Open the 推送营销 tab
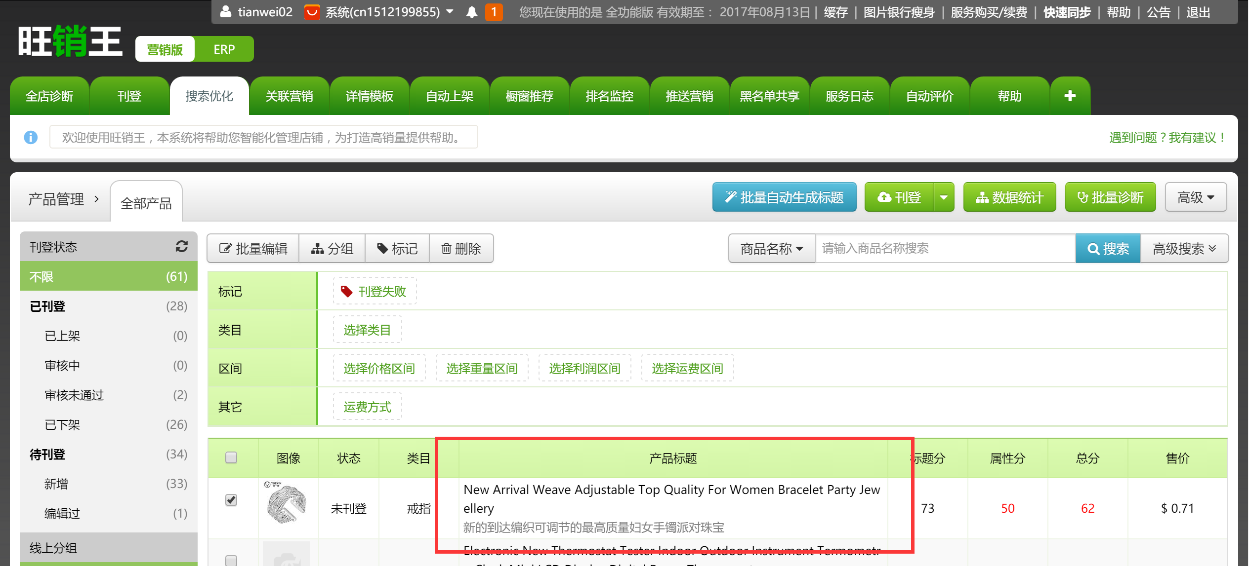The height and width of the screenshot is (566, 1249). (x=690, y=96)
